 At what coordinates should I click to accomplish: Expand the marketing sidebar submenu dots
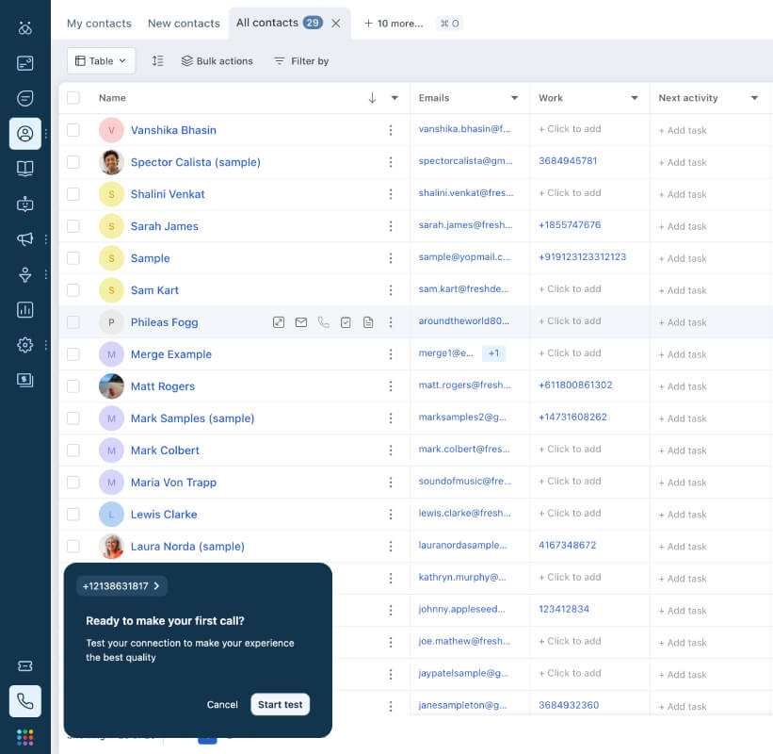coord(46,239)
